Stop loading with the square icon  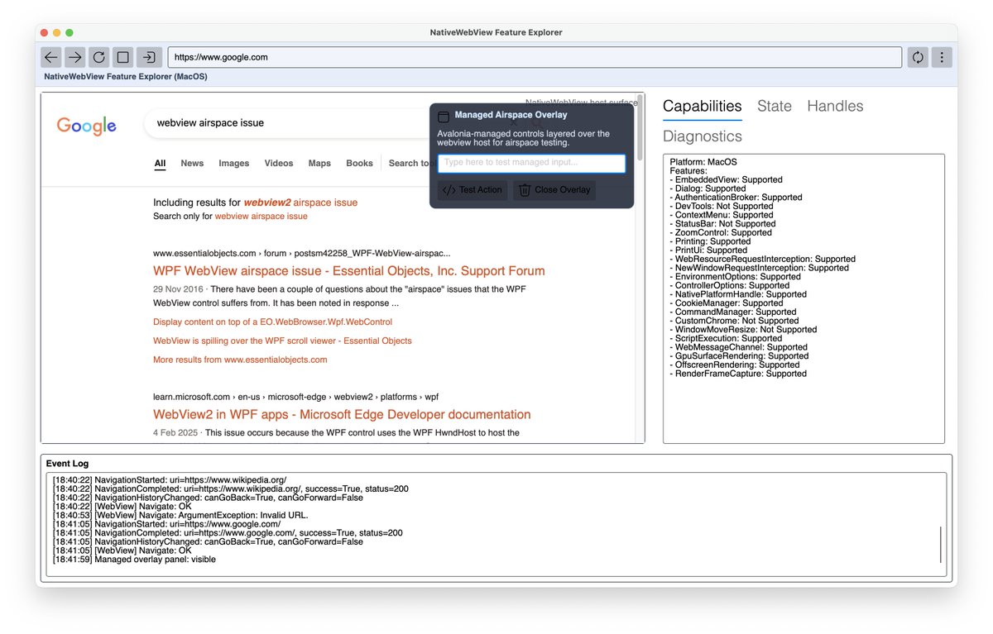pyautogui.click(x=123, y=57)
